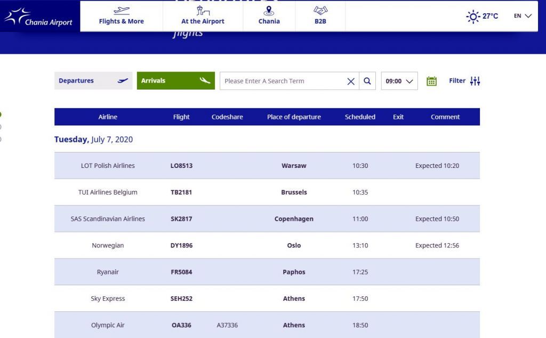
Task: Click the Chania Airport logo
Action: 38,17
